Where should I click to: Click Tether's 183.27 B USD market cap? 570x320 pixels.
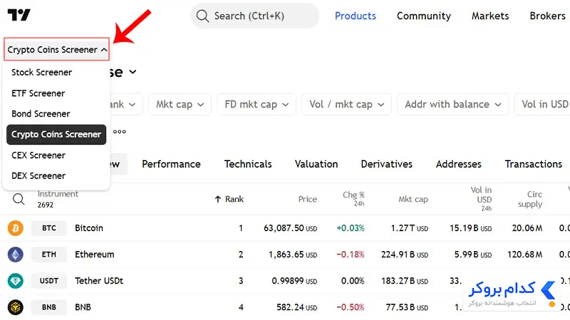pos(405,281)
